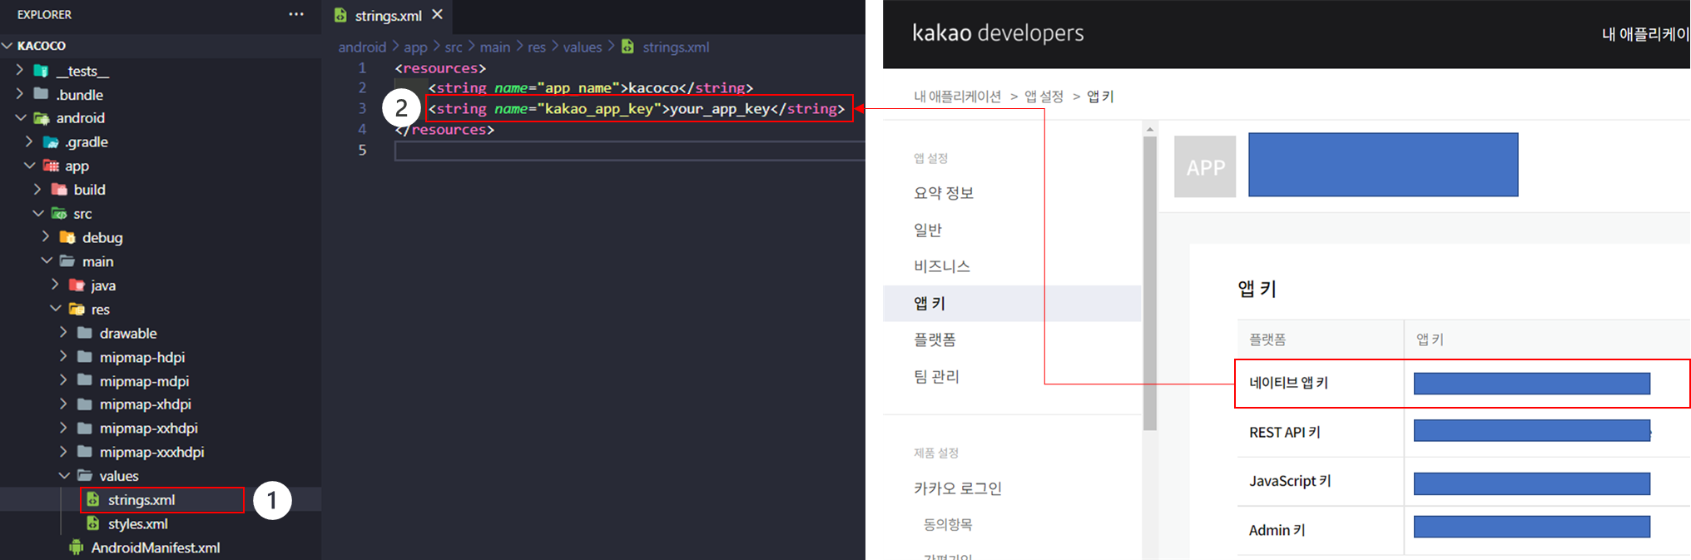Screen dimensions: 1691x560
Task: Click the values folder icon
Action: tap(84, 476)
